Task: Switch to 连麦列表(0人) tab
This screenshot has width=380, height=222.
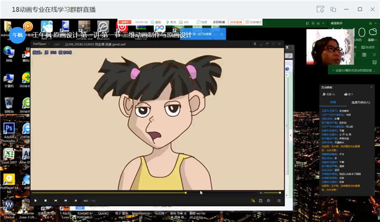Action: pos(360,102)
